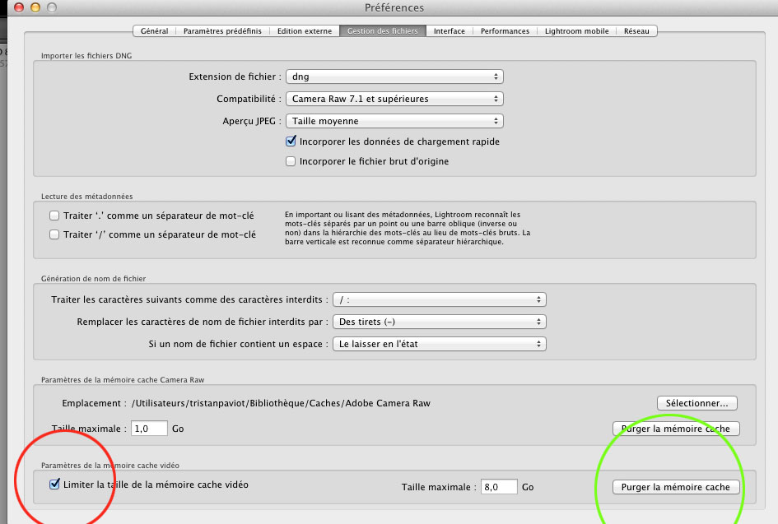
Task: Expand the 'Des tirets (-)' replacement dropdown
Action: 440,322
